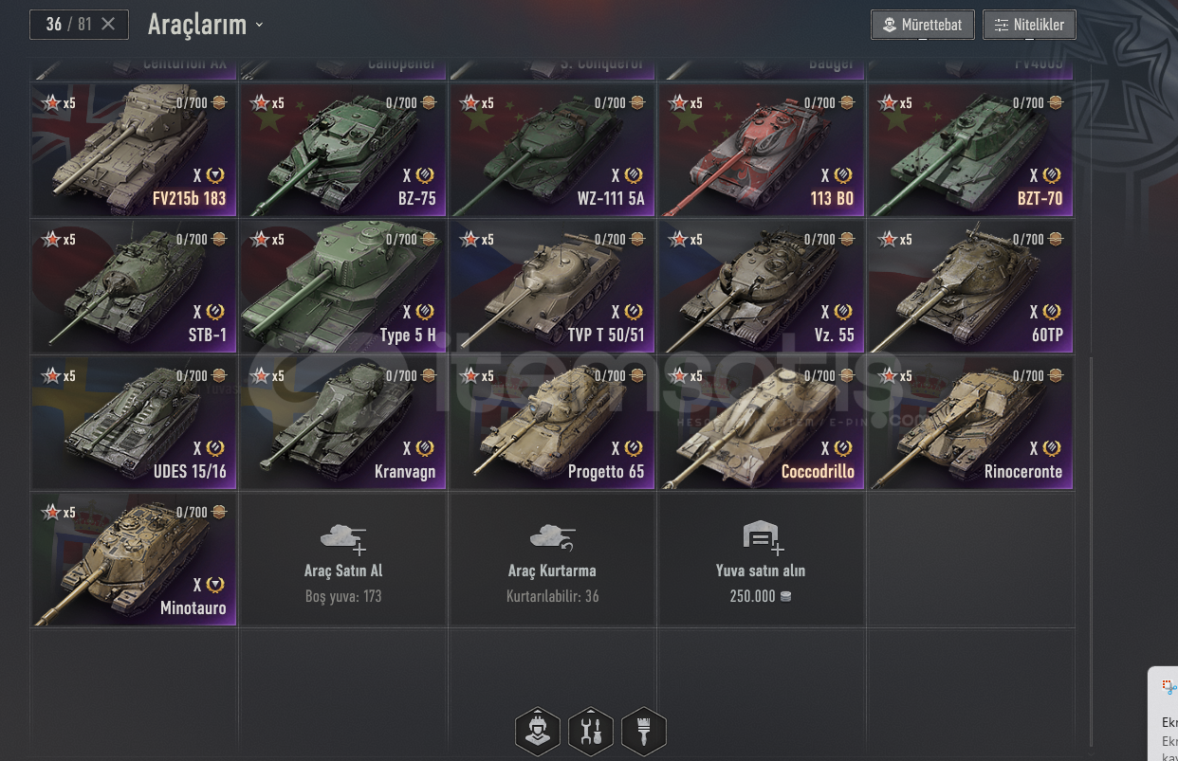This screenshot has width=1178, height=761.
Task: Click the Yuva satın alın garage slot icon
Action: tap(763, 538)
